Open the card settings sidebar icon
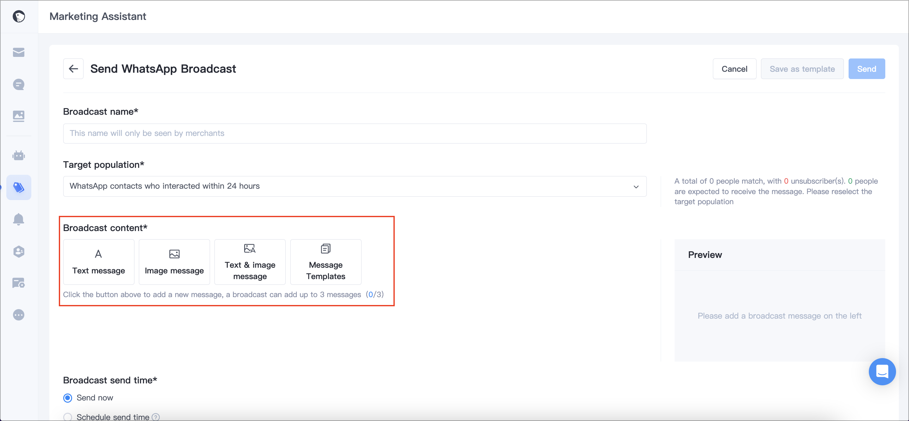909x421 pixels. [x=19, y=283]
